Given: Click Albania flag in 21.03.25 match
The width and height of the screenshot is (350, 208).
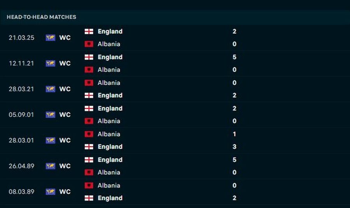Looking at the screenshot, I should pos(89,44).
